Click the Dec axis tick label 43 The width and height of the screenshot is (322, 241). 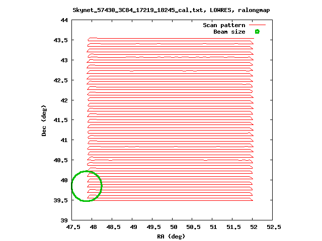(x=64, y=60)
